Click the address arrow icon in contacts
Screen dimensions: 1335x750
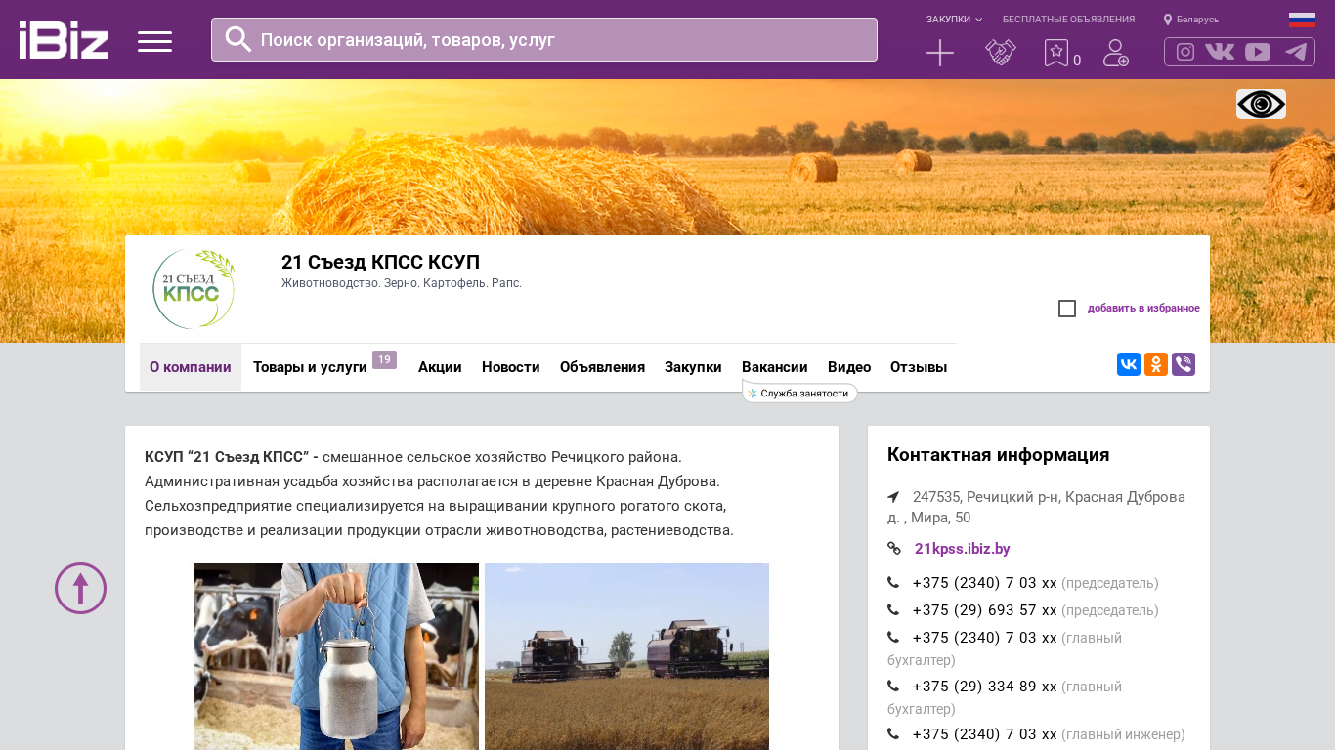click(893, 497)
